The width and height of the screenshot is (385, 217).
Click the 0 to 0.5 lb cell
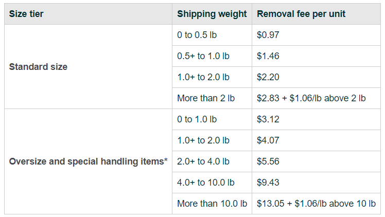point(199,35)
